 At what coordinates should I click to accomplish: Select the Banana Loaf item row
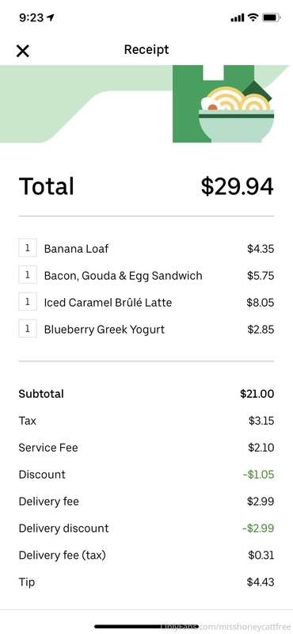(146, 248)
